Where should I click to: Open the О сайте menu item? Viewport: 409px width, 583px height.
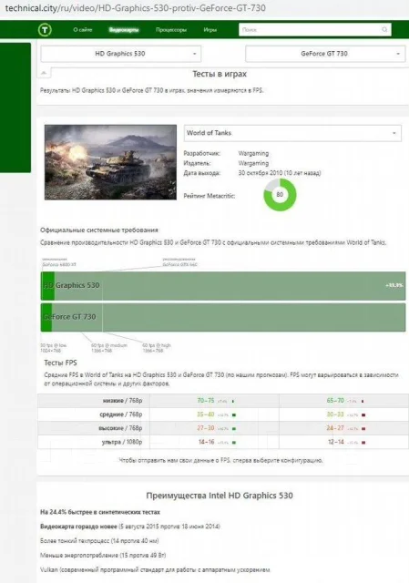pyautogui.click(x=83, y=30)
